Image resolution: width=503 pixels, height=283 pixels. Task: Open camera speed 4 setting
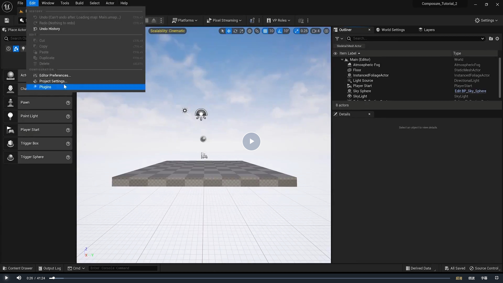(316, 31)
